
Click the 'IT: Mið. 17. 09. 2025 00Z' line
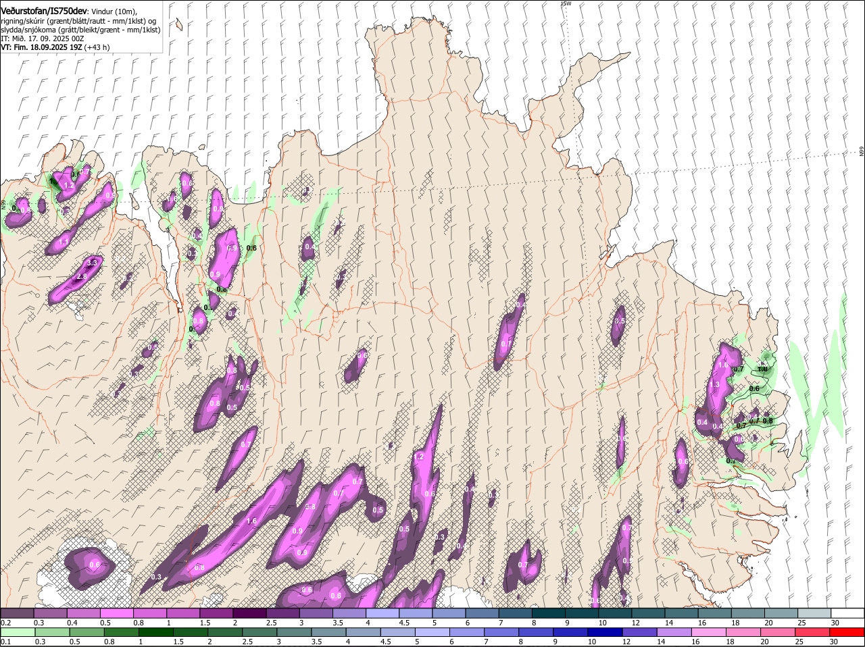click(x=42, y=38)
